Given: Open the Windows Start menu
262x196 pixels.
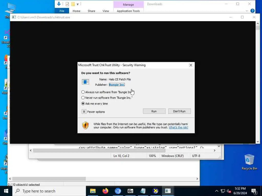Looking at the screenshot, I should (x=6, y=191).
